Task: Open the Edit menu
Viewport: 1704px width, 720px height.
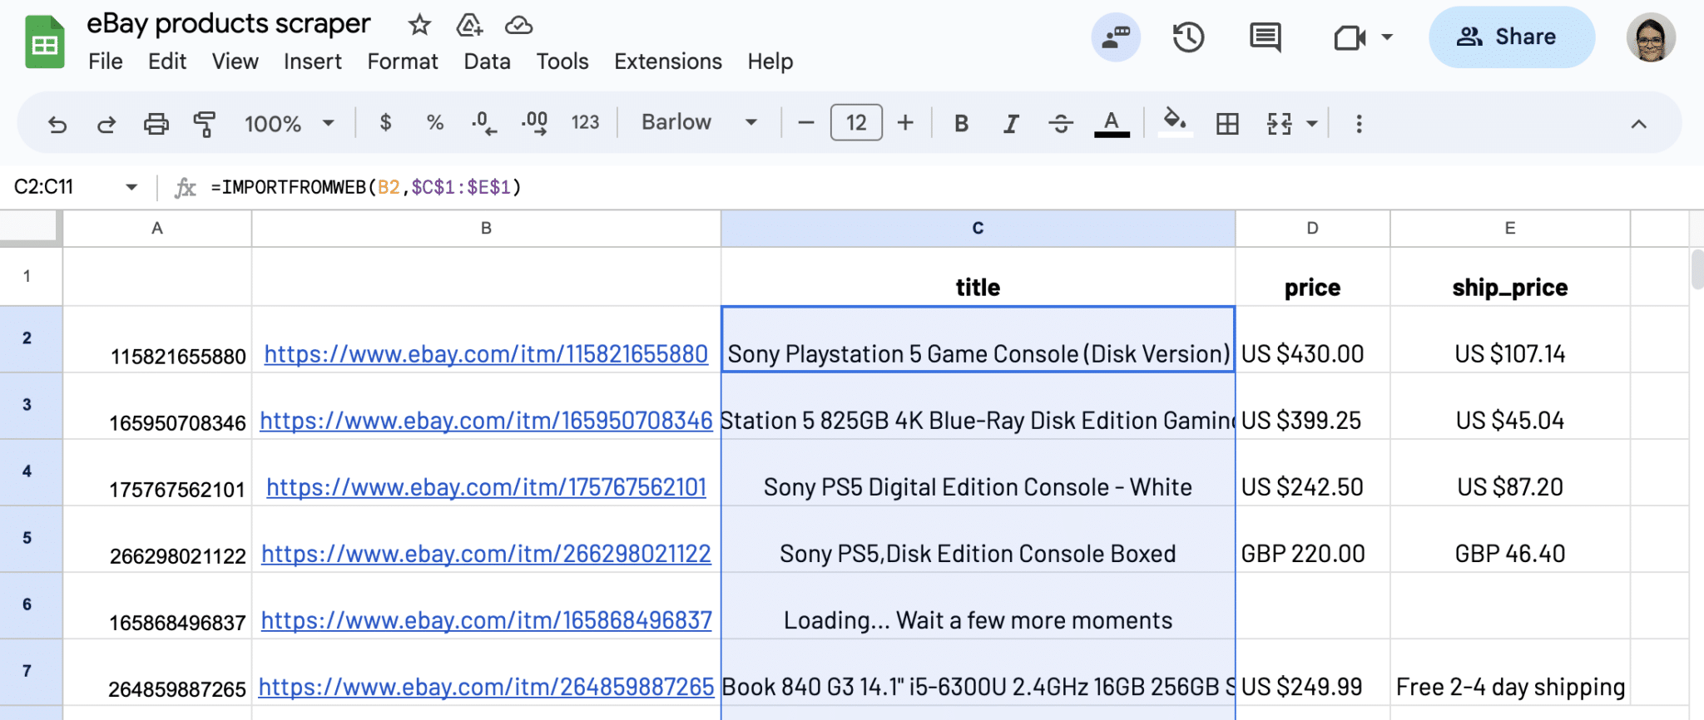Action: click(167, 62)
